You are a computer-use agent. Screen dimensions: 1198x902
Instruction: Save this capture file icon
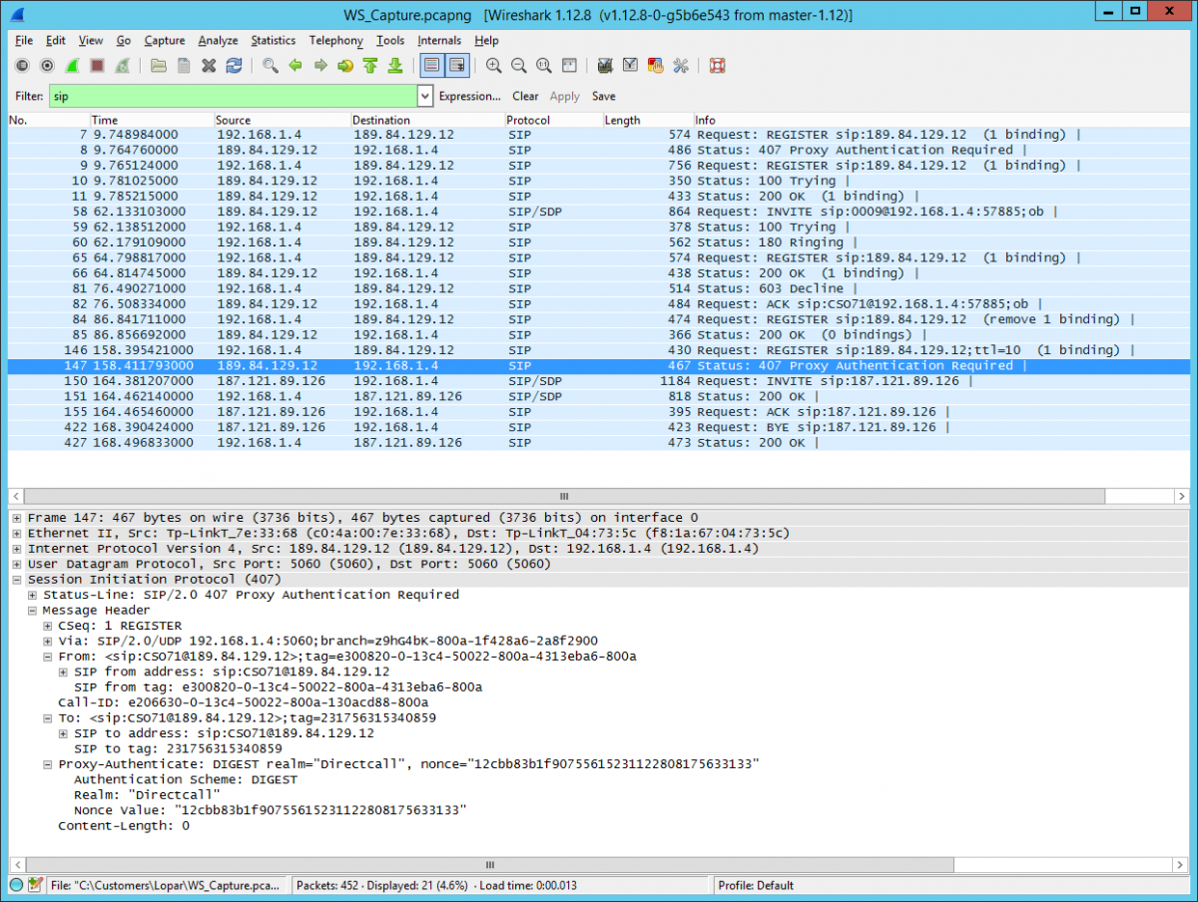[x=184, y=66]
